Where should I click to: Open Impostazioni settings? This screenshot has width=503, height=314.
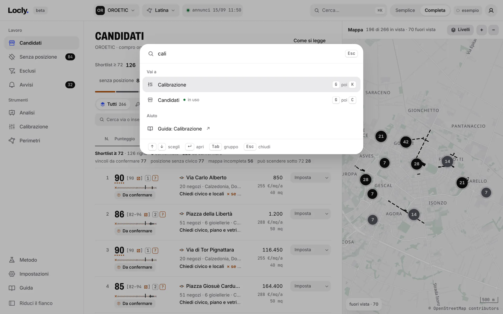point(42,274)
